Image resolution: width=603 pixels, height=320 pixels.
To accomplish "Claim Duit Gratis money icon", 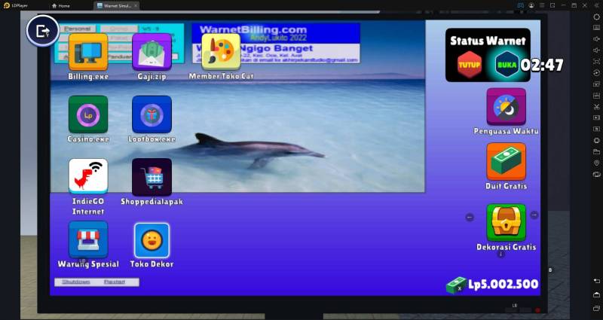I will click(x=506, y=162).
